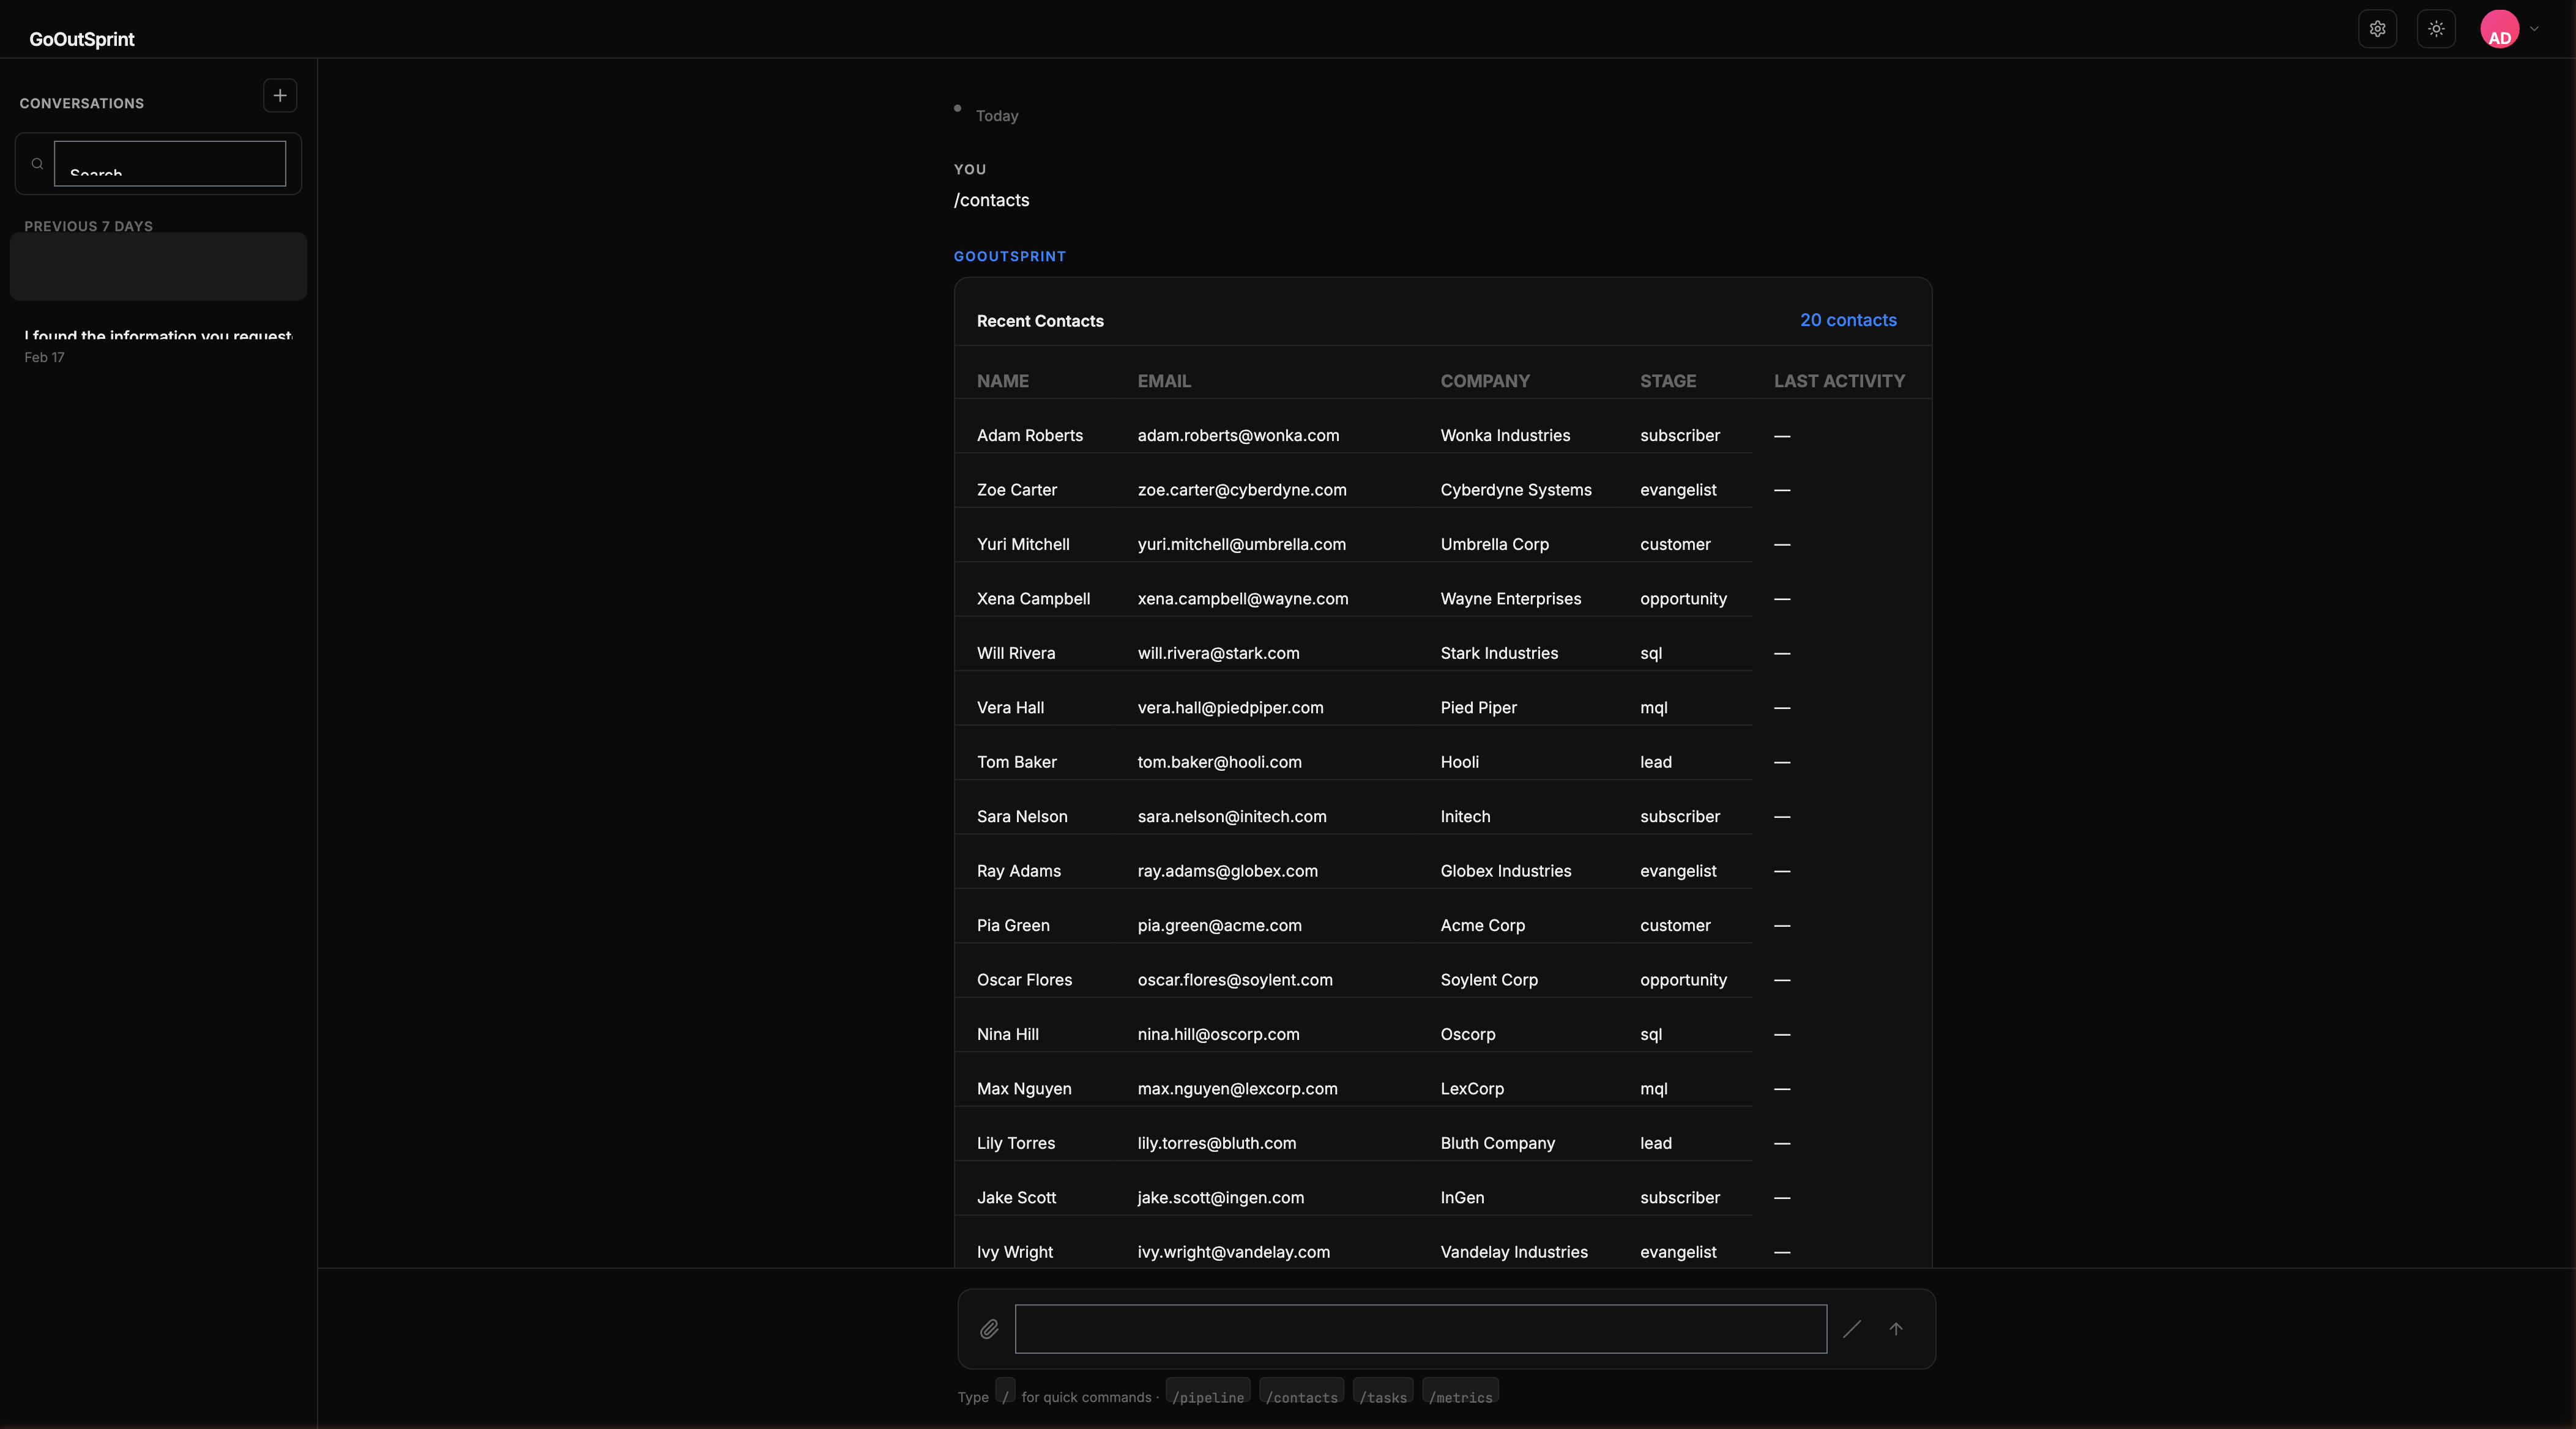Attach a file using the paperclip icon

click(x=989, y=1329)
